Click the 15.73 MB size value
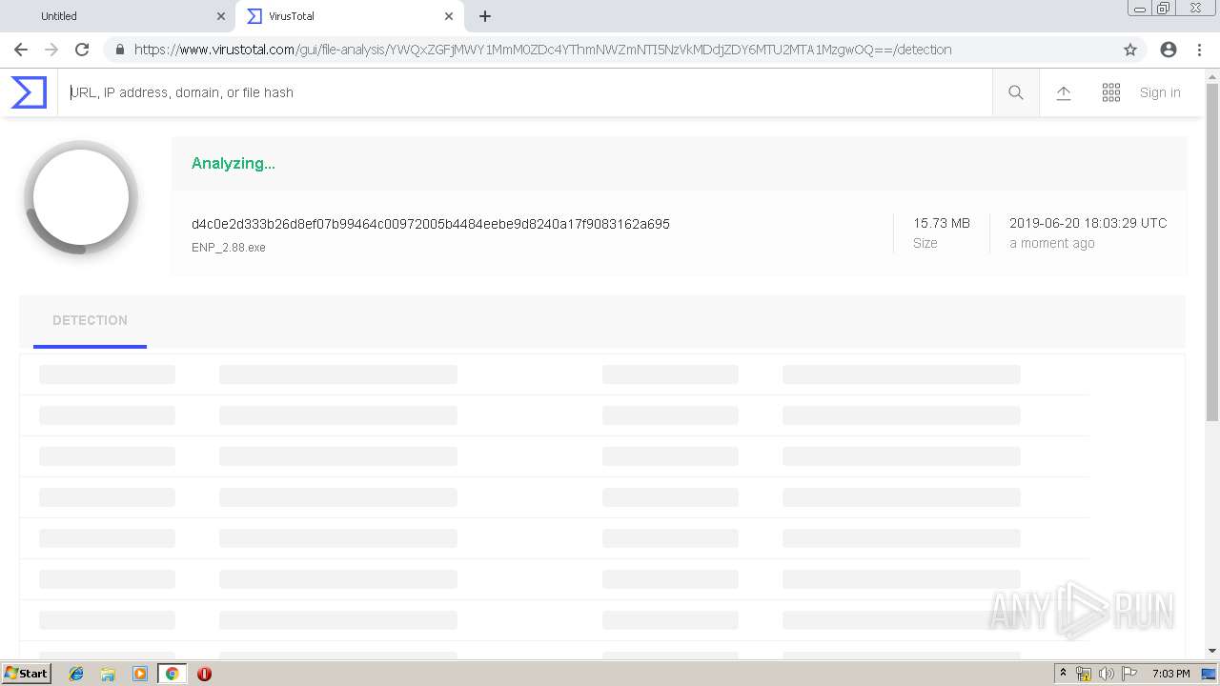Image resolution: width=1220 pixels, height=686 pixels. (x=942, y=223)
